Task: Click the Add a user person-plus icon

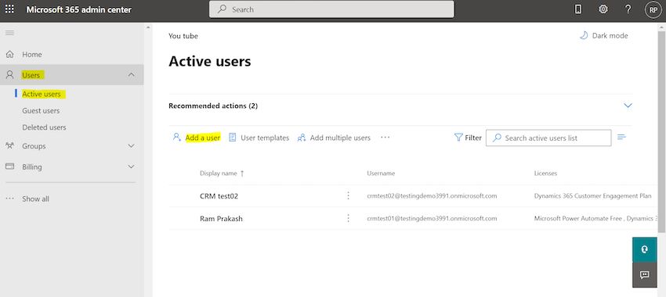Action: (x=177, y=138)
